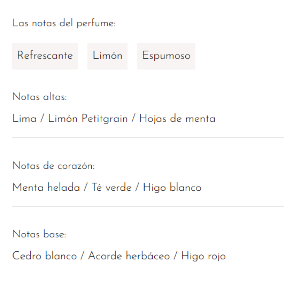Click the "Té verde" heart note

111,188
